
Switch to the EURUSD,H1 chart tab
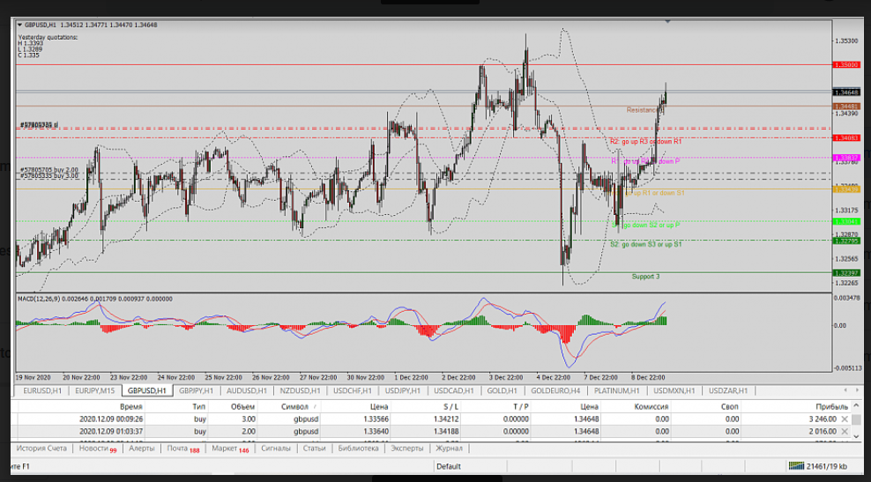click(x=41, y=389)
